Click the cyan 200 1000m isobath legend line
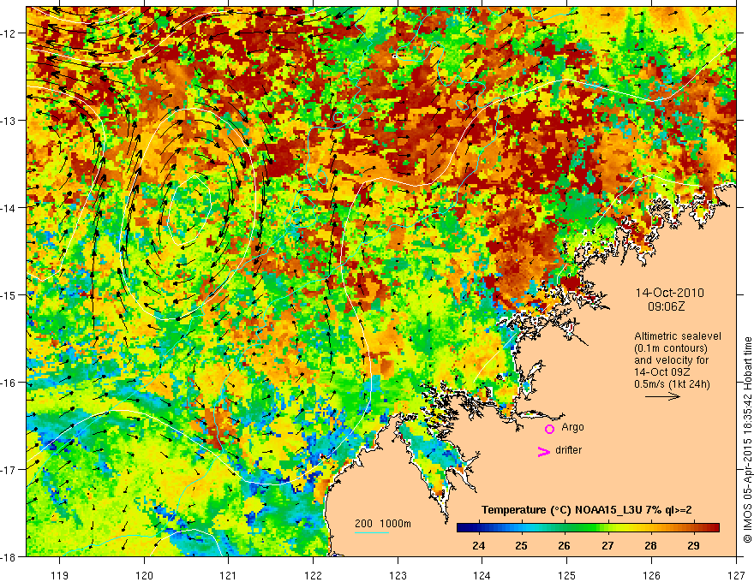Screen dimensions: 754x582 (372, 532)
